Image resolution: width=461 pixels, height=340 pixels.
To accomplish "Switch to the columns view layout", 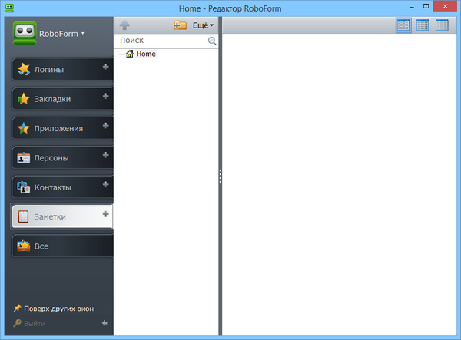I will (x=442, y=25).
